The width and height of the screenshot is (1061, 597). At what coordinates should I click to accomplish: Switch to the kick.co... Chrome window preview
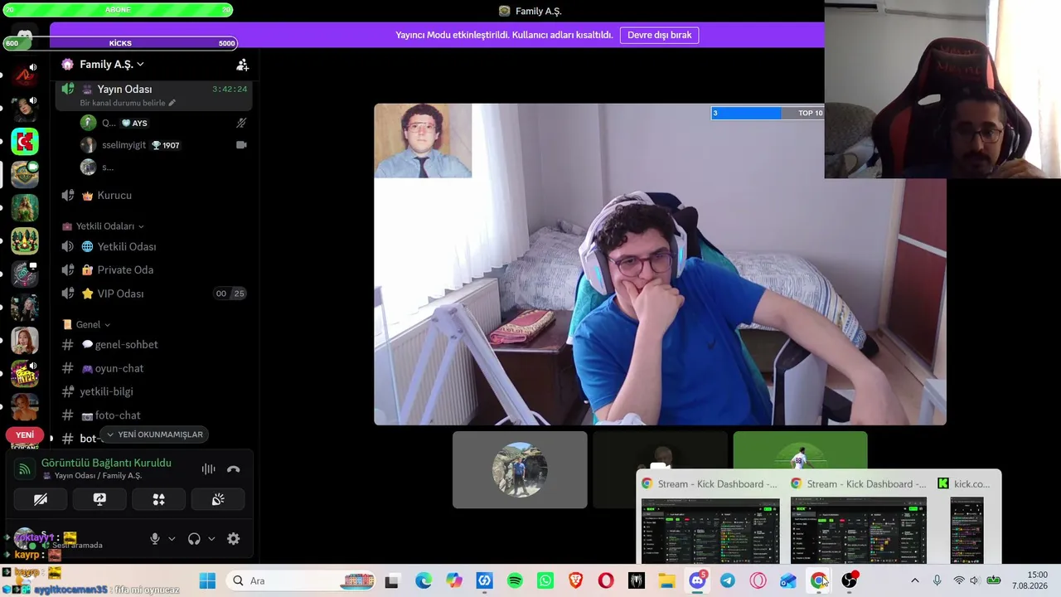click(x=967, y=518)
